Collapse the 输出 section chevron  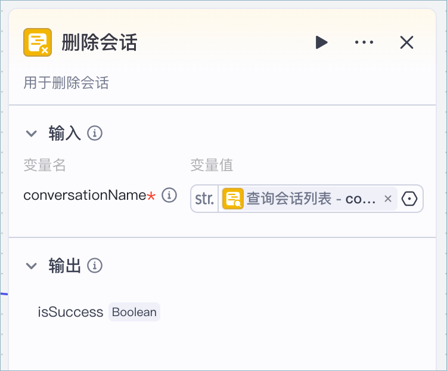32,266
